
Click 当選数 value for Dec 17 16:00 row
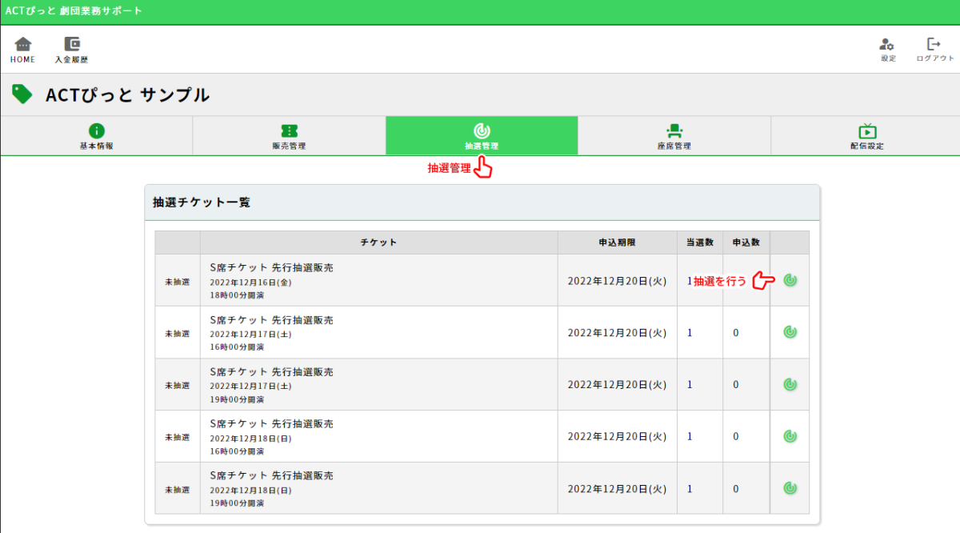pos(690,332)
